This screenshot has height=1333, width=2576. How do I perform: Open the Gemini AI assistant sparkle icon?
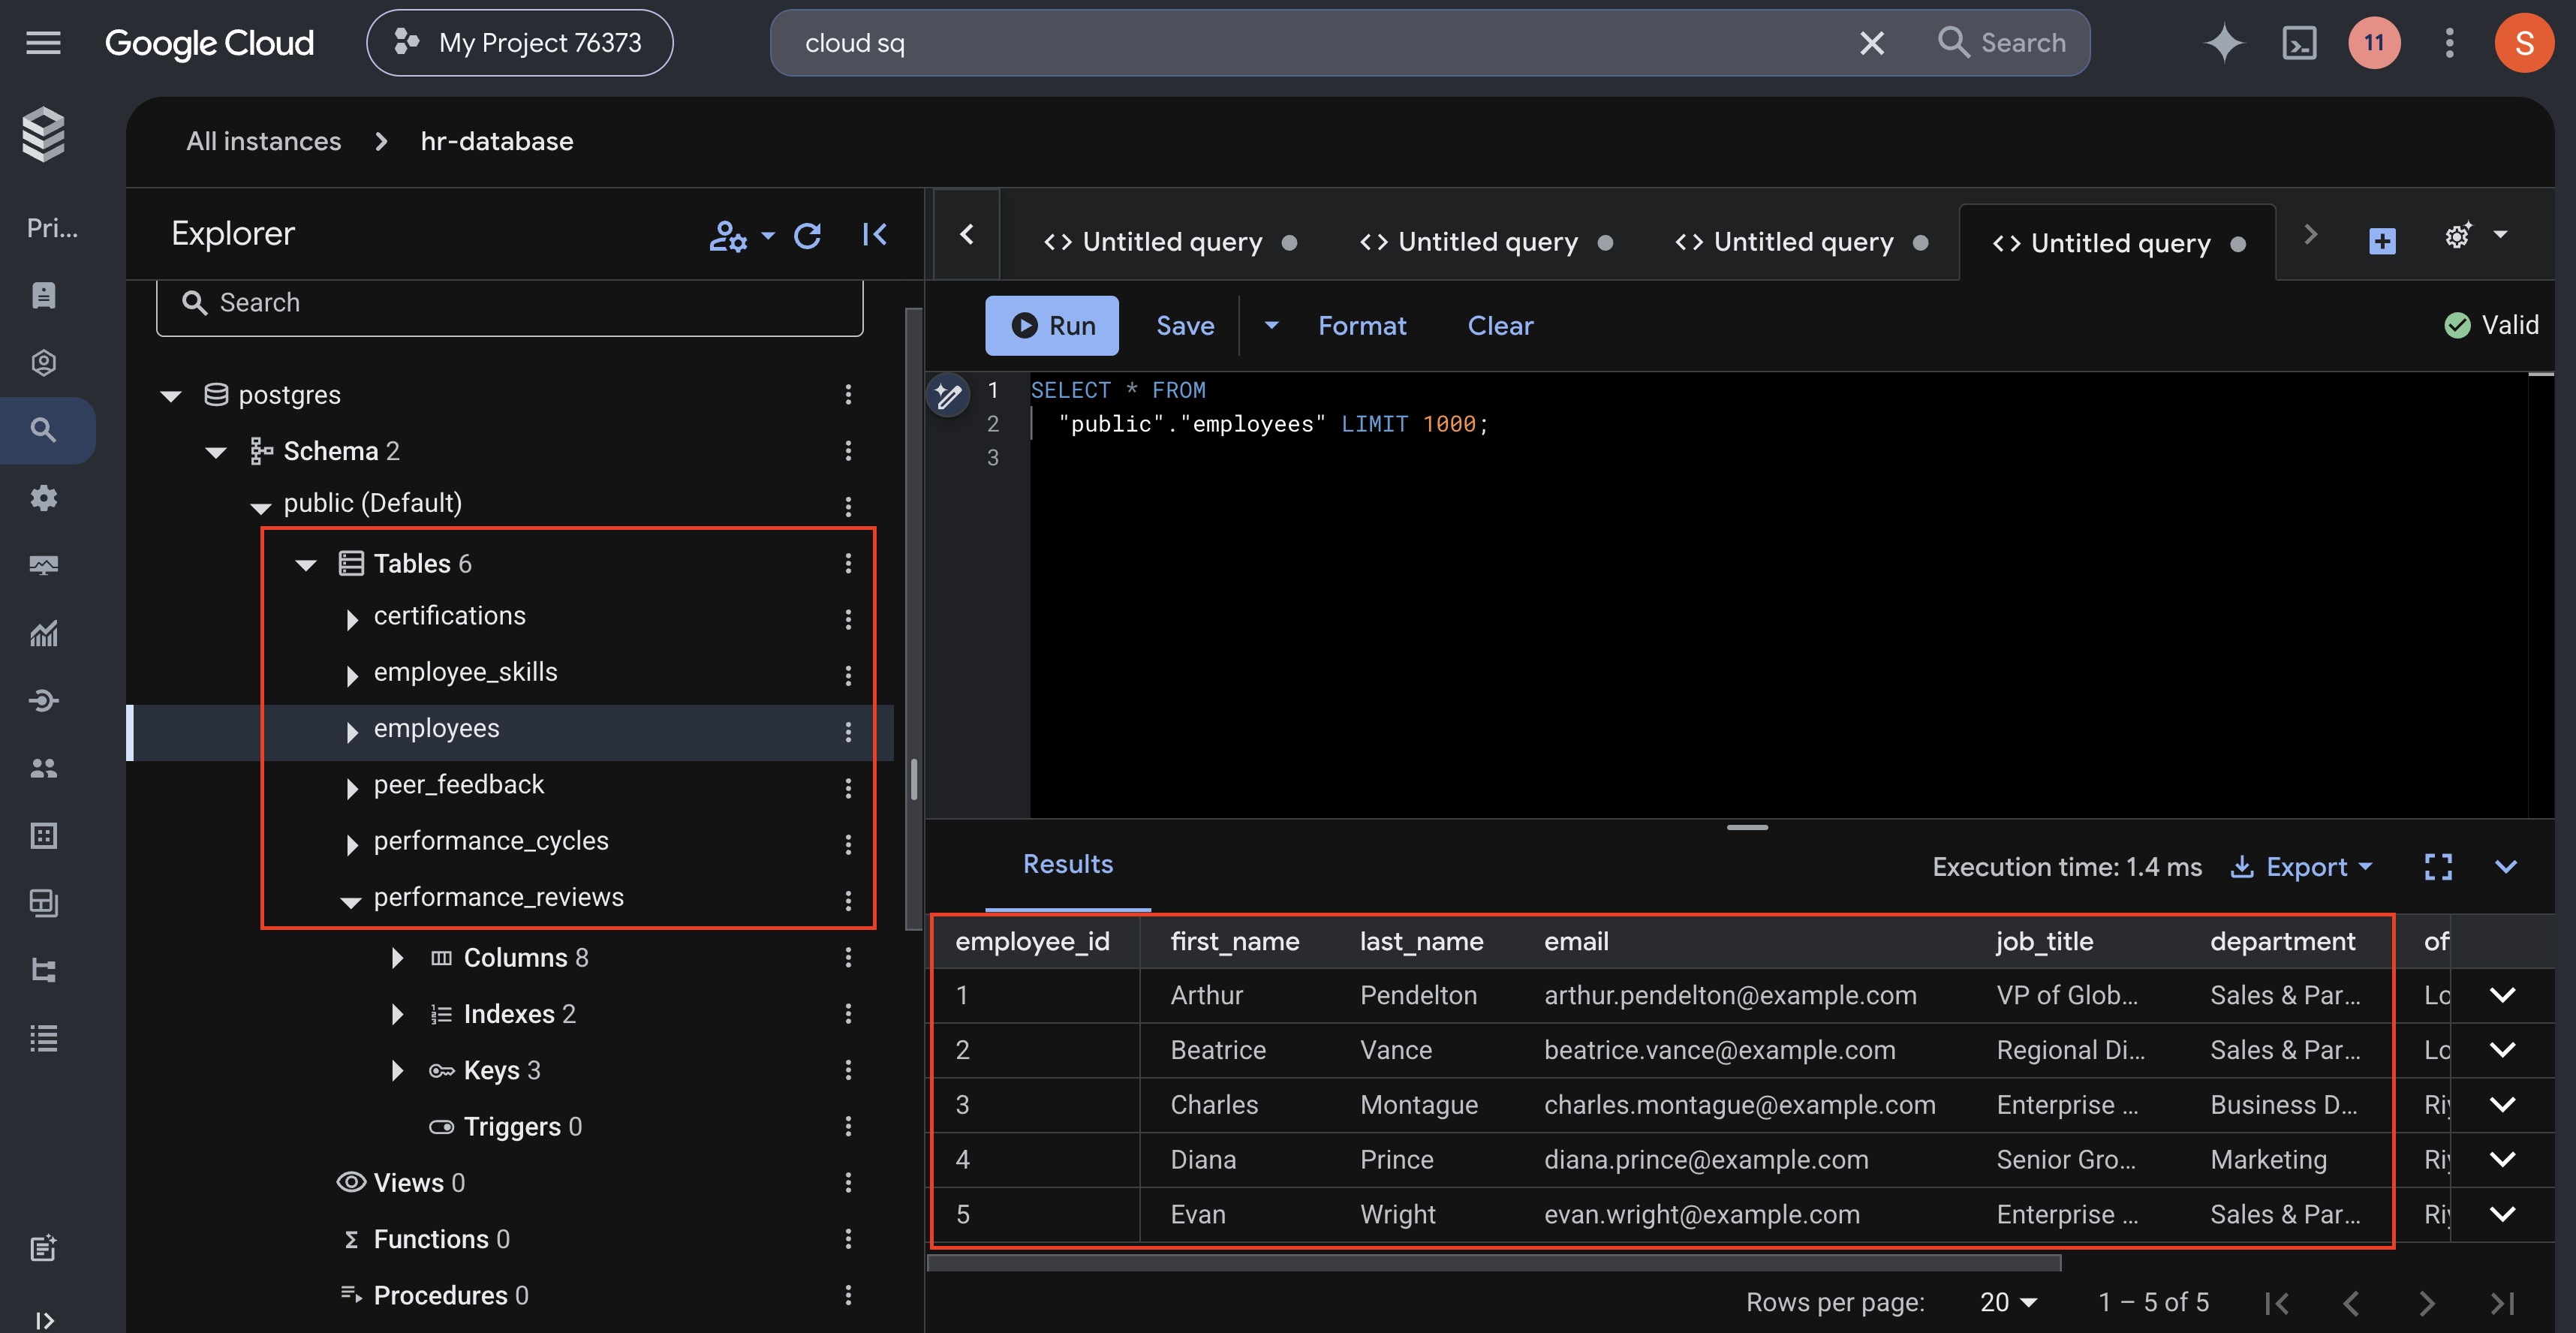point(2223,43)
